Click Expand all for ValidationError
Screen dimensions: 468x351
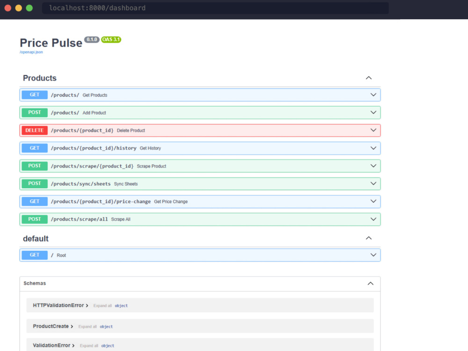click(89, 346)
